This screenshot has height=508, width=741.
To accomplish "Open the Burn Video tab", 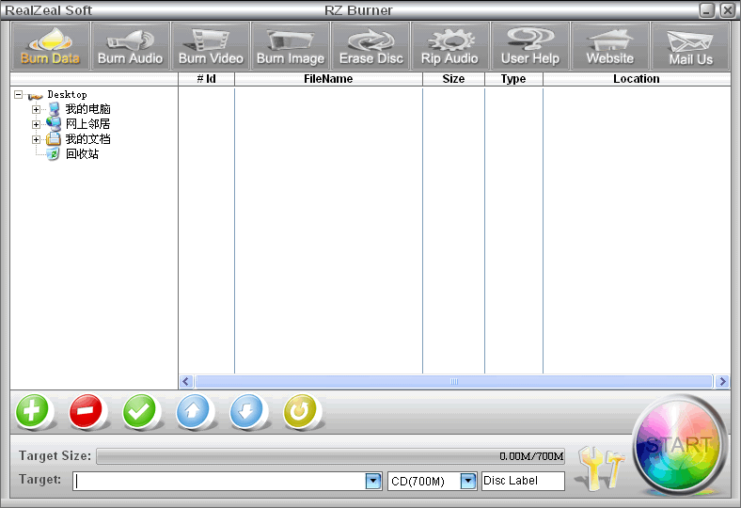I will pos(211,46).
